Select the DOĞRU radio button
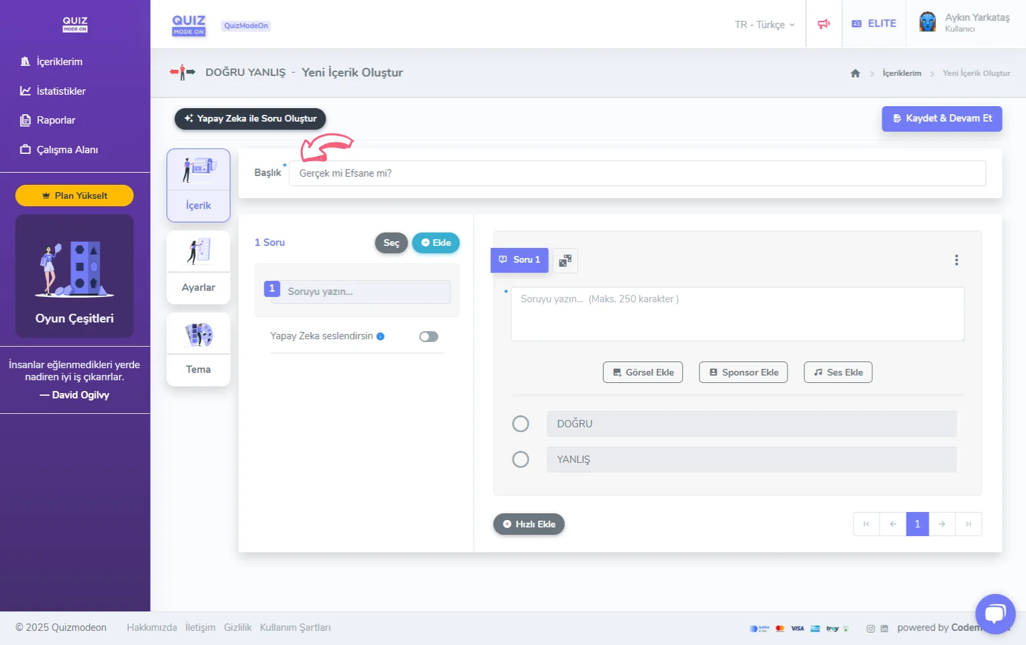 click(x=520, y=424)
